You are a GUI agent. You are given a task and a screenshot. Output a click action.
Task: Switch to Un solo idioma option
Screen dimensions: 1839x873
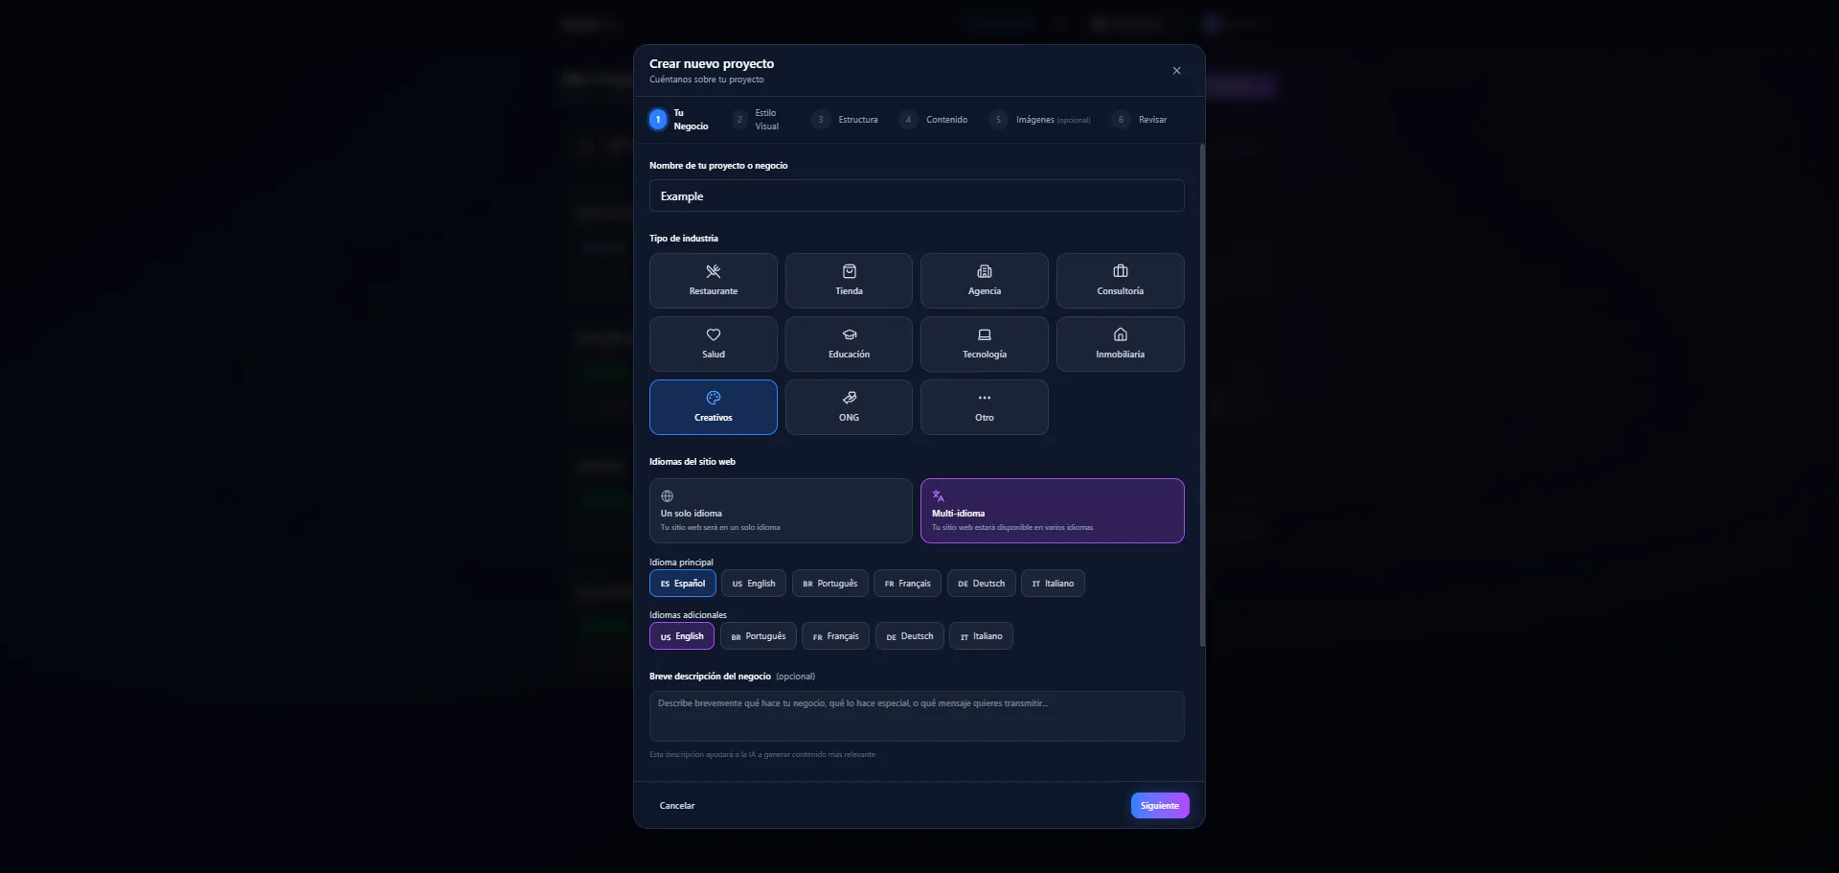pyautogui.click(x=780, y=511)
